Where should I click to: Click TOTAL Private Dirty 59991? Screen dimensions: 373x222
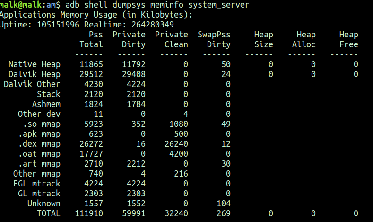134,213
